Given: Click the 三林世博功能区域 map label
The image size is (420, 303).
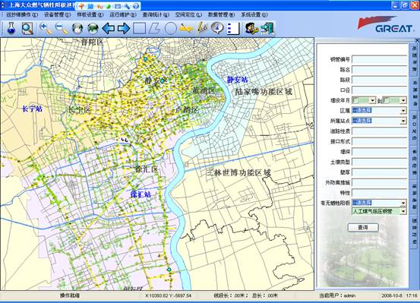Looking at the screenshot, I should coord(238,172).
